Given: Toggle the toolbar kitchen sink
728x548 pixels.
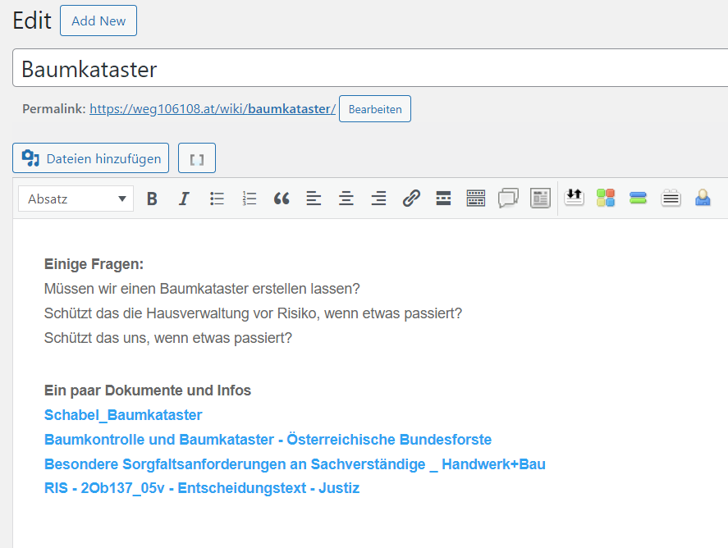Looking at the screenshot, I should pyautogui.click(x=476, y=199).
